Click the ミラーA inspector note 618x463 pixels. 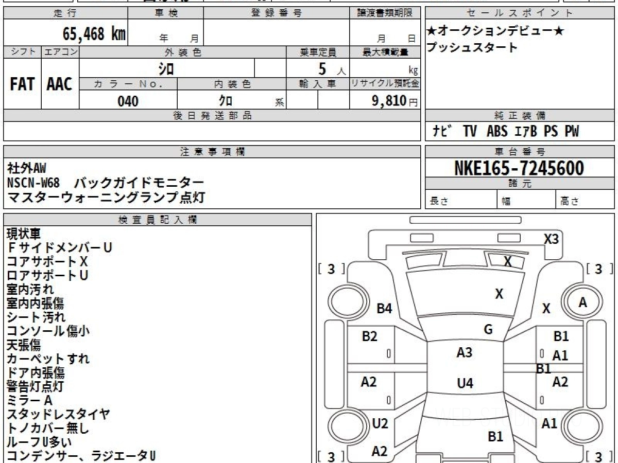[30, 400]
